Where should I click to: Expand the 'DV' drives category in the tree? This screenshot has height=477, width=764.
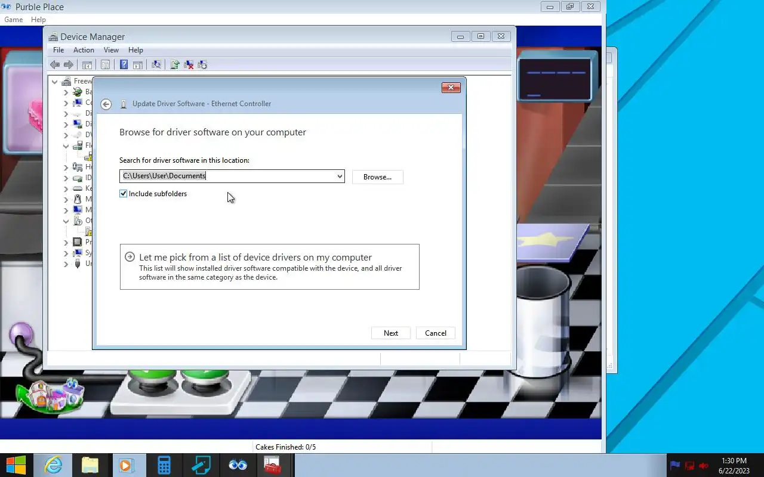66,135
